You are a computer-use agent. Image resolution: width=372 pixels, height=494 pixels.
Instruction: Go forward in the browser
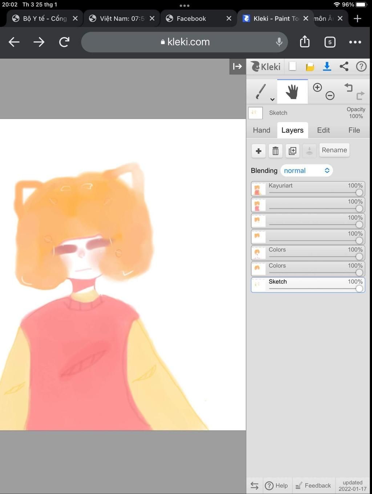pos(39,42)
